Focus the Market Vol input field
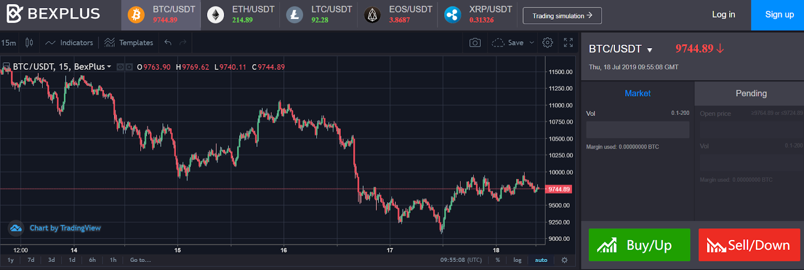 tap(638, 129)
